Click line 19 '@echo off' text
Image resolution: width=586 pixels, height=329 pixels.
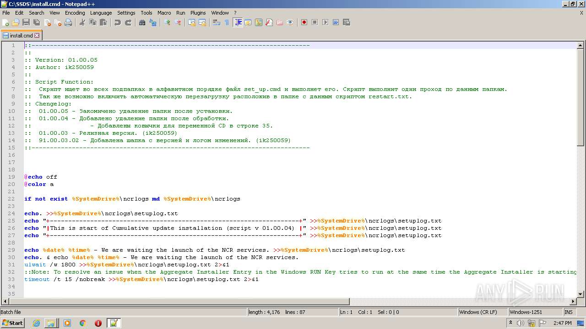(41, 177)
